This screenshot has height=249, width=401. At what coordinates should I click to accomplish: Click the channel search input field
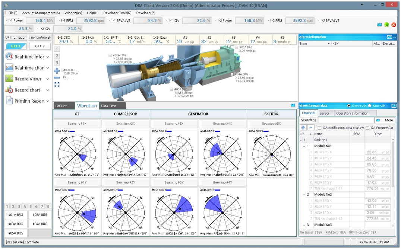click(346, 120)
